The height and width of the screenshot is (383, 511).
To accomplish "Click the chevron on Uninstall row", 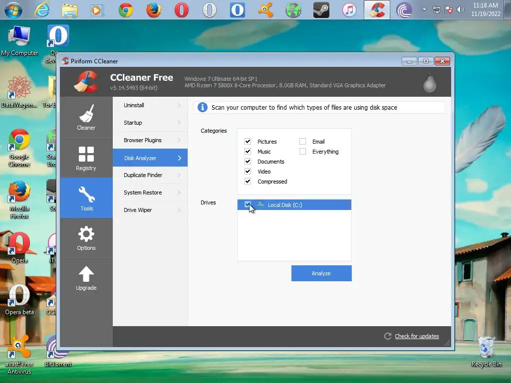I will pyautogui.click(x=179, y=105).
